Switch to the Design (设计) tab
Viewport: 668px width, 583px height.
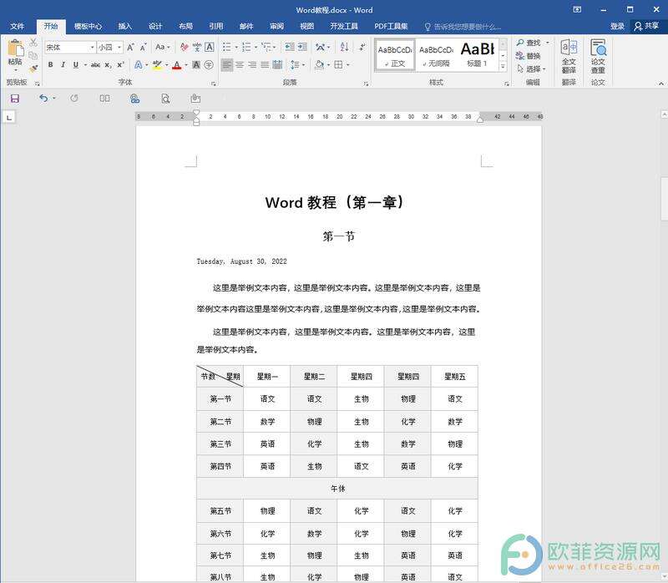click(155, 26)
